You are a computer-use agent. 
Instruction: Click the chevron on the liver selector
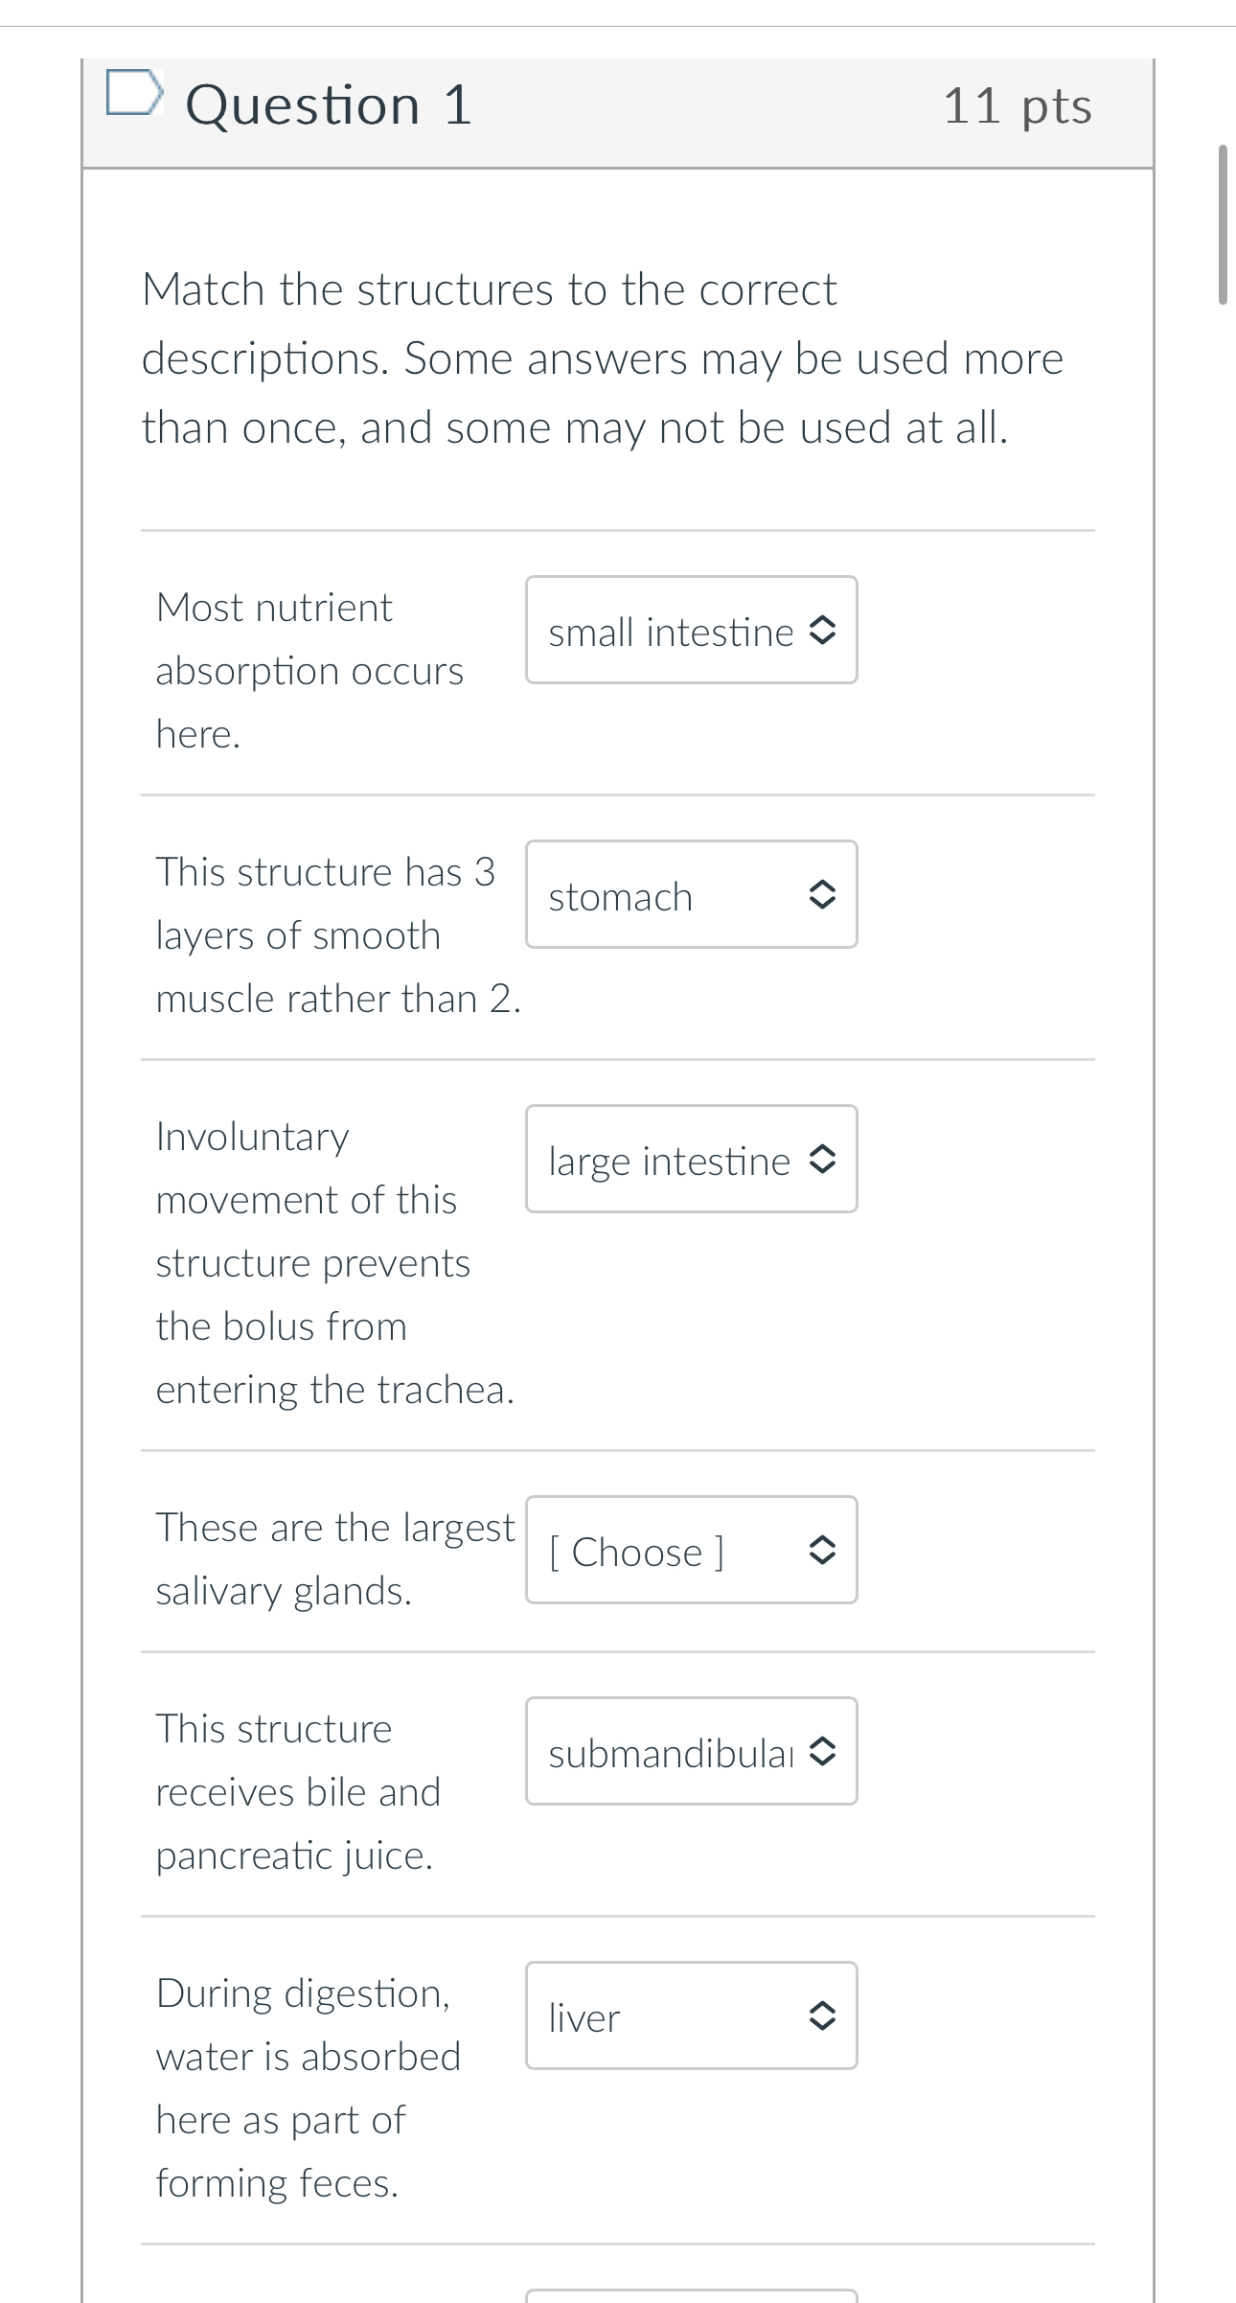click(824, 2017)
